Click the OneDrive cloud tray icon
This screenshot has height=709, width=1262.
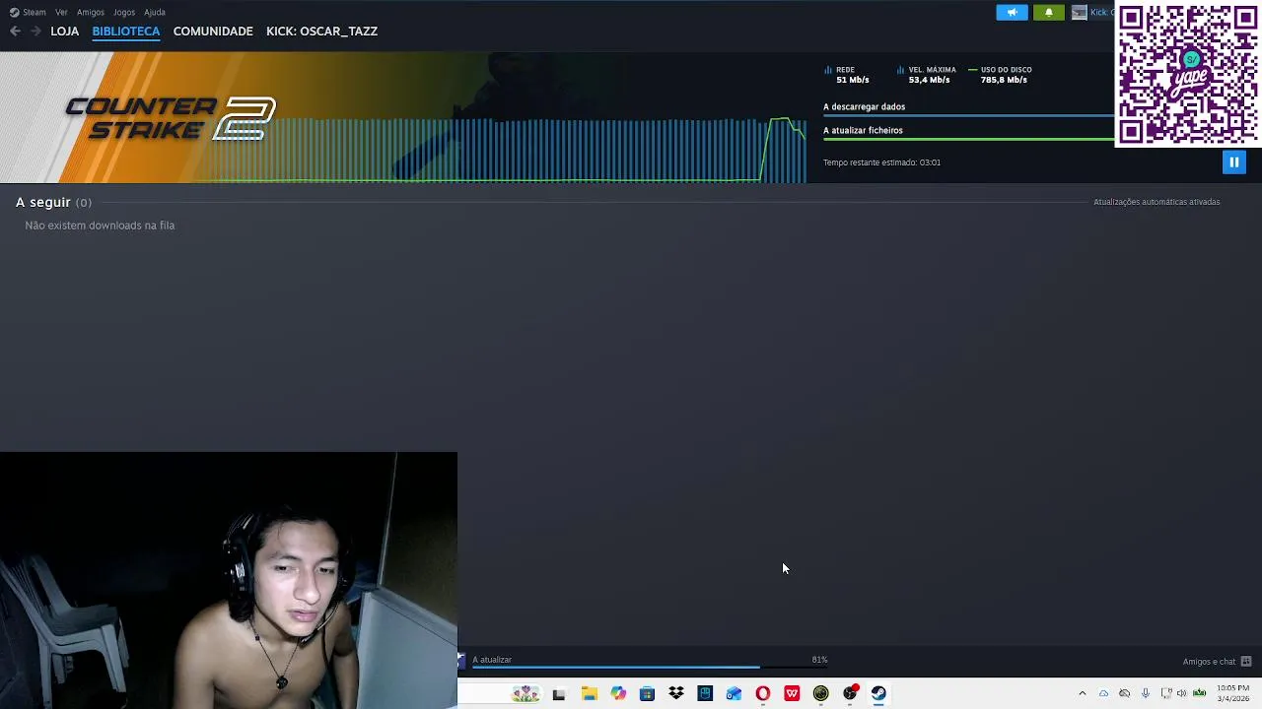coord(1103,693)
